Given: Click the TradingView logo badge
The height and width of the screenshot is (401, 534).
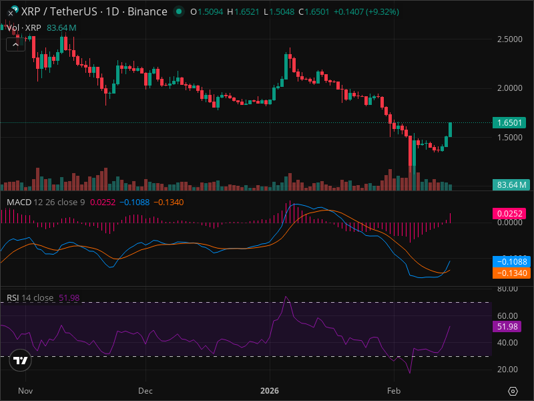Looking at the screenshot, I should [x=21, y=360].
